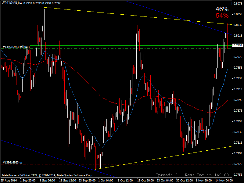Click the '16 Sep 12:00' time label
244x183 pixels.
click(x=67, y=181)
